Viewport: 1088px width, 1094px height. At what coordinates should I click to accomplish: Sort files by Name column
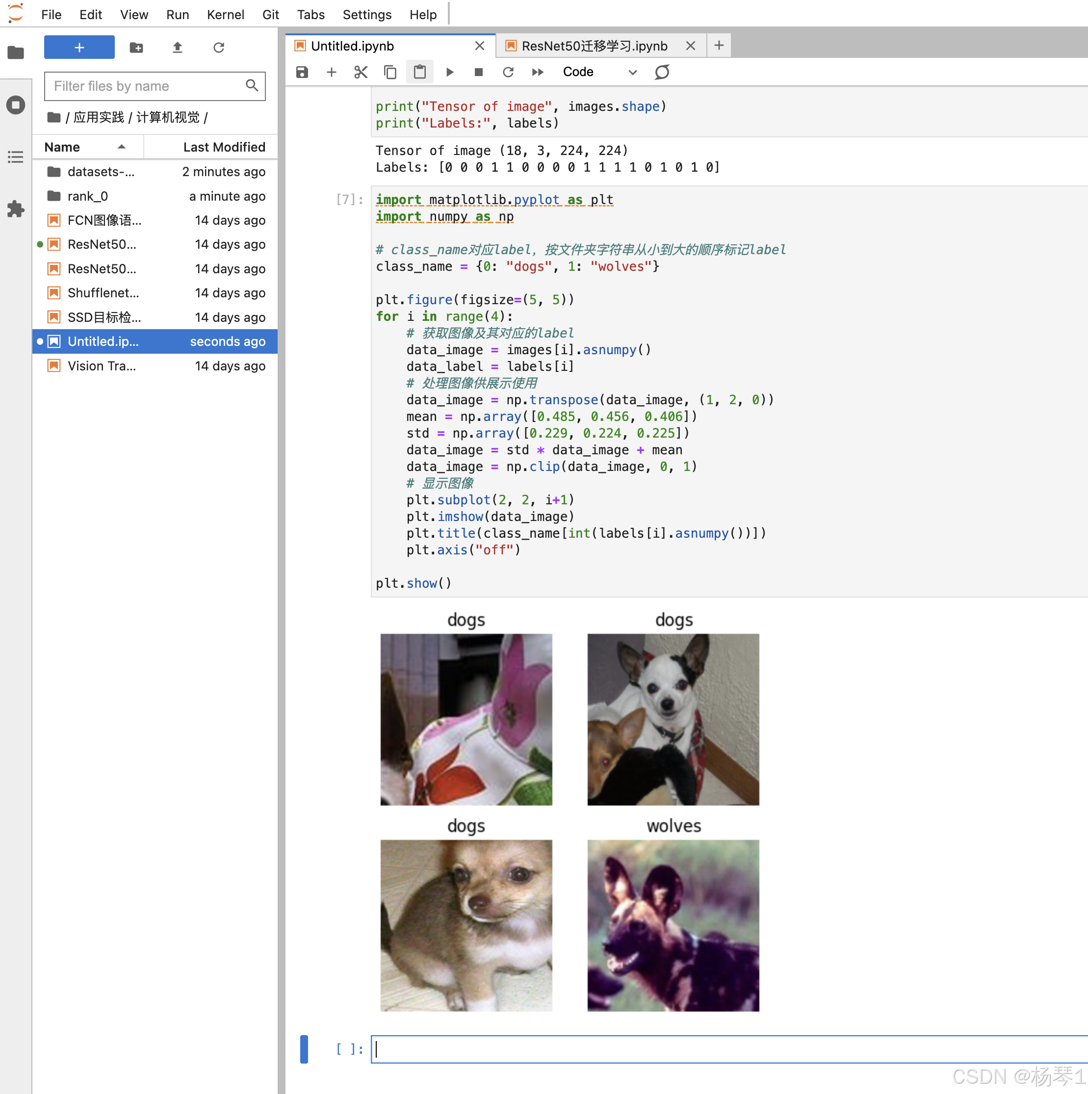(88, 147)
